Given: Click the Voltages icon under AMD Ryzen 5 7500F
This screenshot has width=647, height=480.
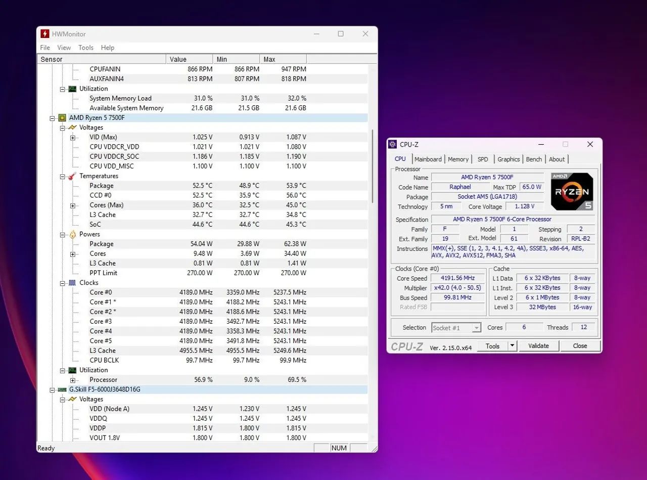Looking at the screenshot, I should pyautogui.click(x=73, y=127).
